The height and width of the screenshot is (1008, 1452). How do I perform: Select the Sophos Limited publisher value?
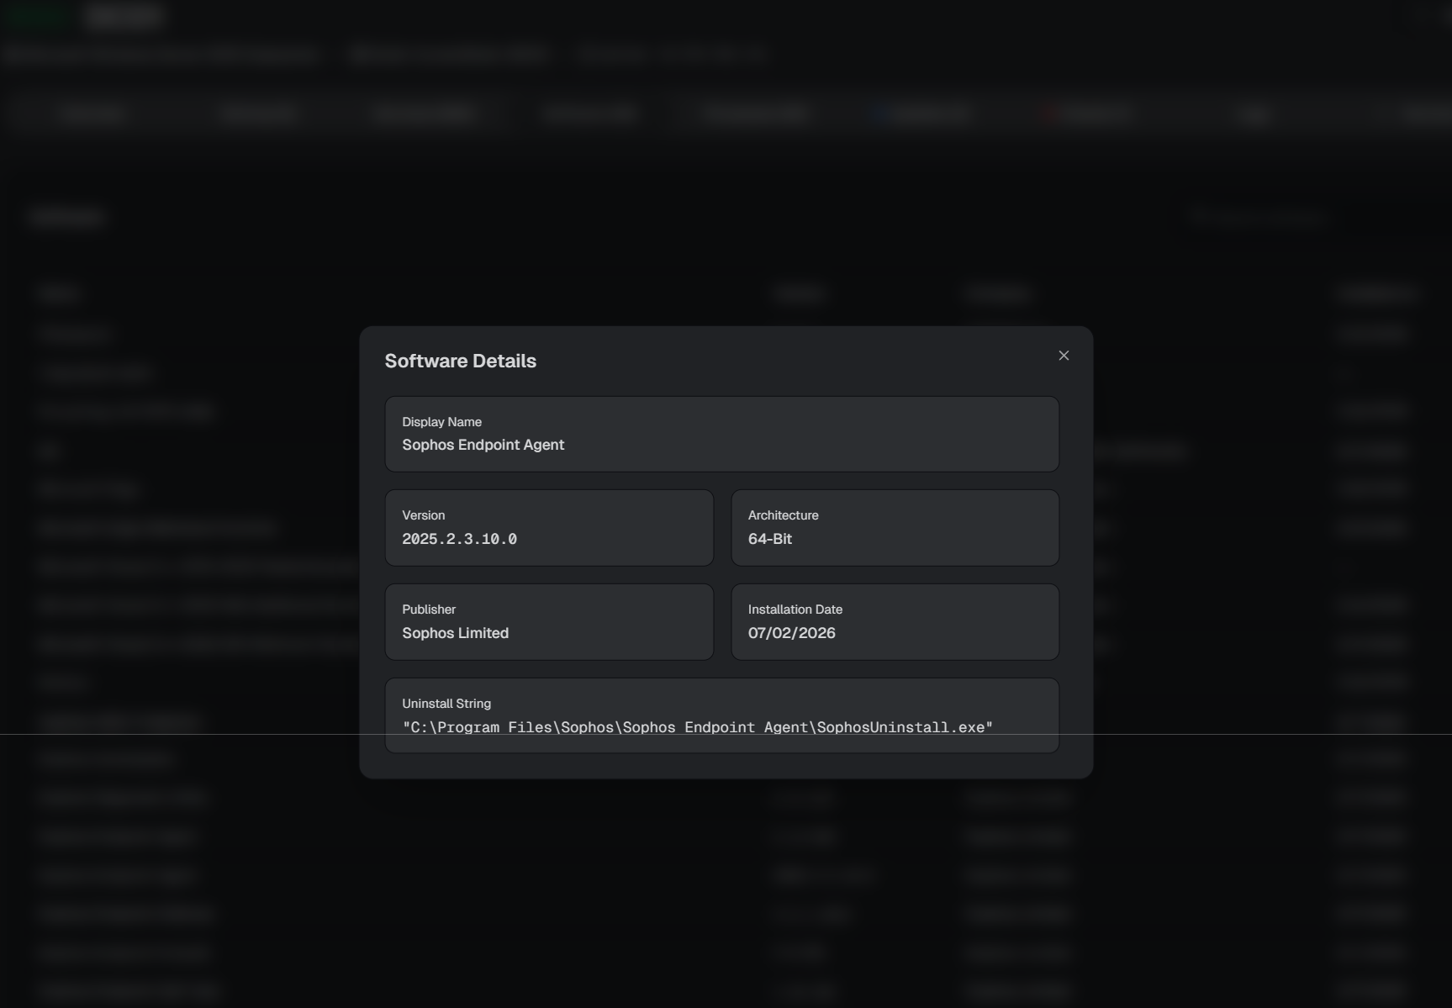point(455,633)
